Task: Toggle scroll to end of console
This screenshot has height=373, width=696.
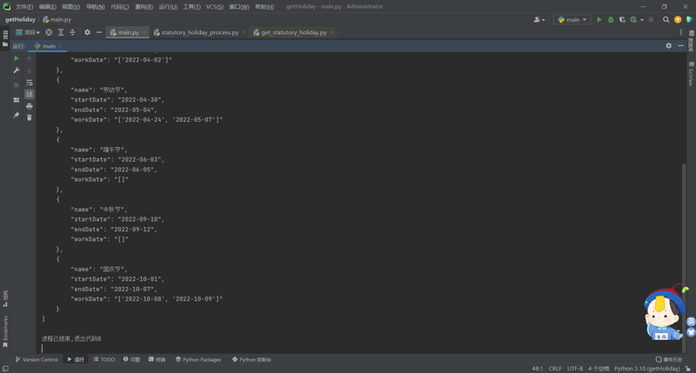Action: click(x=30, y=94)
